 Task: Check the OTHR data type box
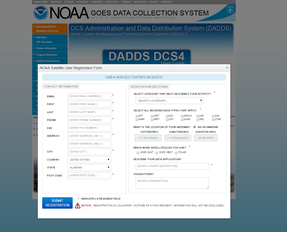click(213, 120)
